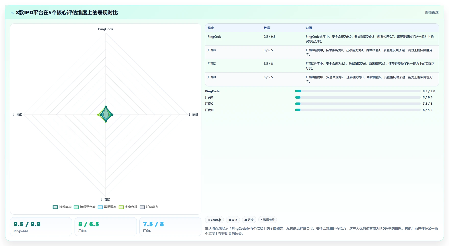Image resolution: width=449 pixels, height=246 pixels.
Task: Click the PingCode progress bar
Action: pos(358,91)
